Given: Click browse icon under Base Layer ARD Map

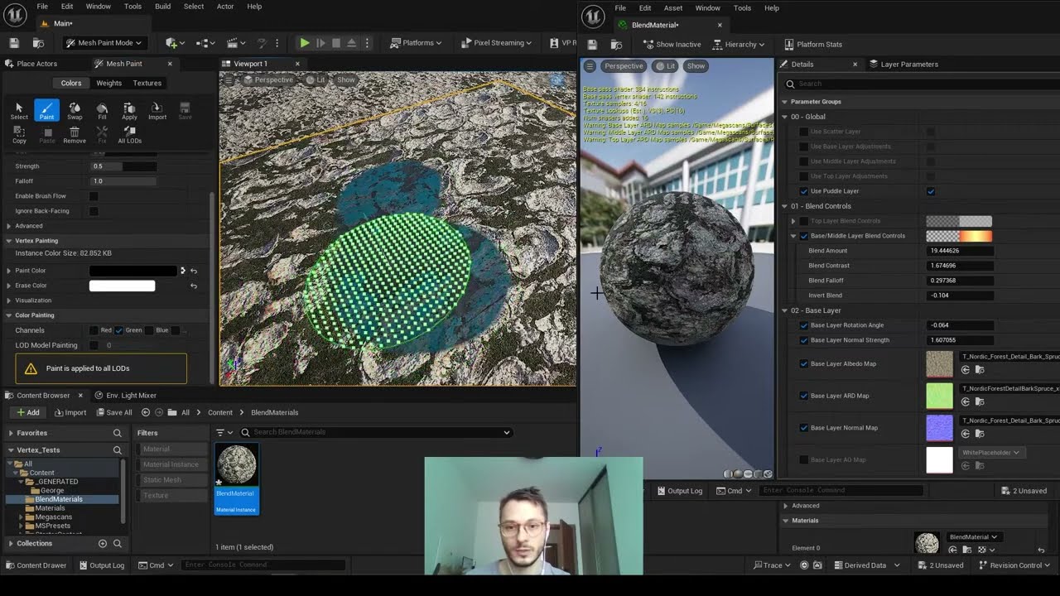Looking at the screenshot, I should click(980, 402).
